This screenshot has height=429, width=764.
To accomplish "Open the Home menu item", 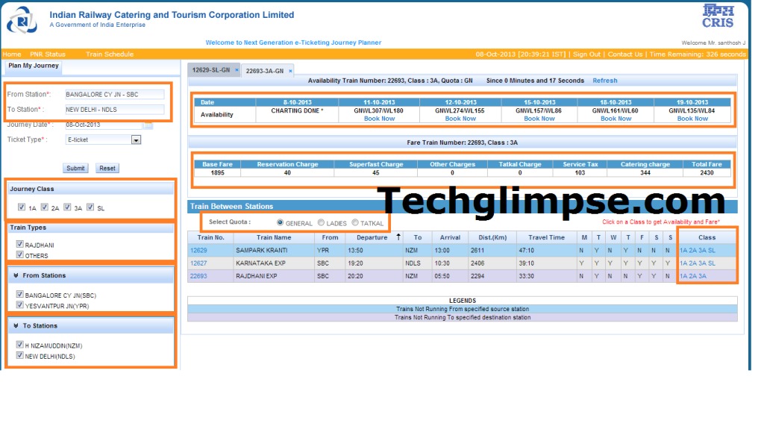I will 12,54.
